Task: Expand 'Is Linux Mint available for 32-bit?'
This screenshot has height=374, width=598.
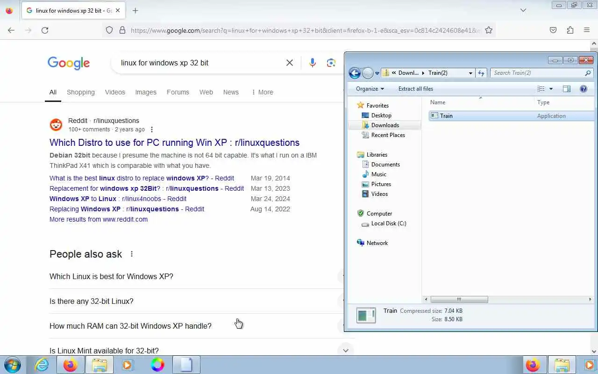Action: point(201,351)
